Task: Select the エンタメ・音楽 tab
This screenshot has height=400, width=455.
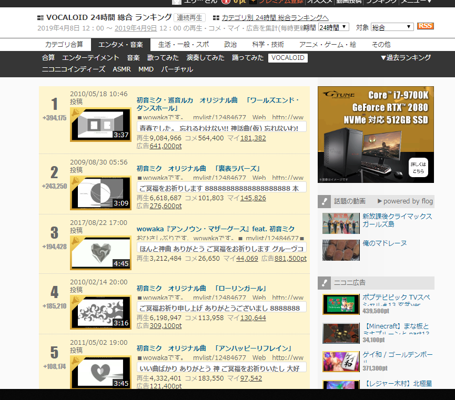Action: coord(120,45)
